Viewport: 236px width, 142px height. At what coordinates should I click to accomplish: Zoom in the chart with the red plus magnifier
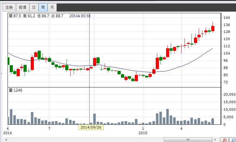(225, 140)
